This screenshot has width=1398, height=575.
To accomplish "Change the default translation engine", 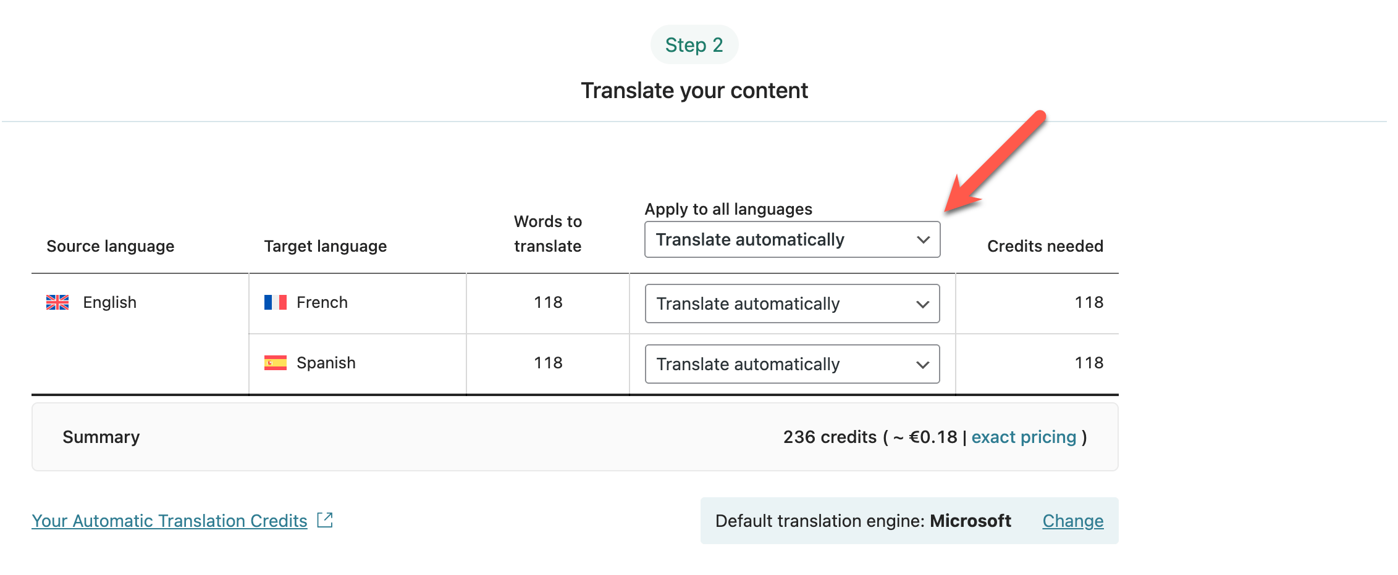I will (1073, 521).
